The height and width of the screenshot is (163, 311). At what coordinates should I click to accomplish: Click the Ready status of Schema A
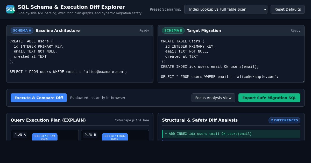point(144,31)
